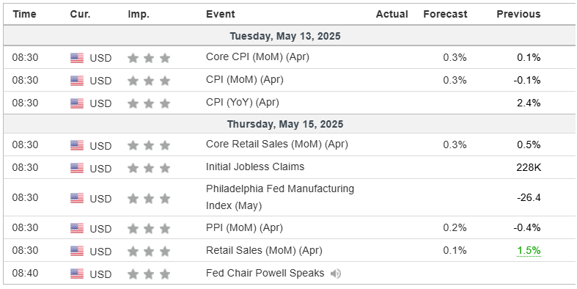Viewport: 577px width, 289px height.
Task: Click the Forecast column header
Action: [x=445, y=15]
